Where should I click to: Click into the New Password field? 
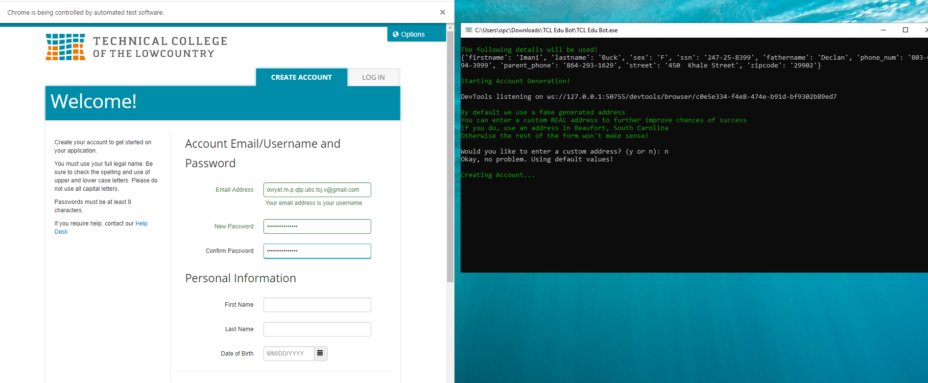317,226
